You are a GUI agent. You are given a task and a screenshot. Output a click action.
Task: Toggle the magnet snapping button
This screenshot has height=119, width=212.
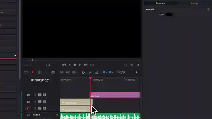[x=83, y=72]
